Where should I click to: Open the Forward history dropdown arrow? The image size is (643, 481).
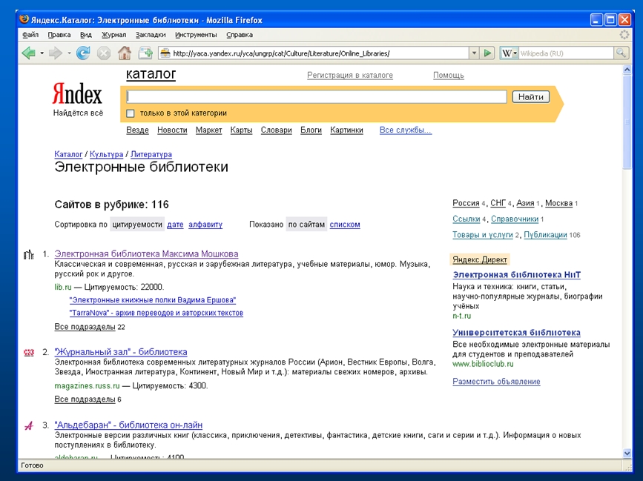(69, 53)
